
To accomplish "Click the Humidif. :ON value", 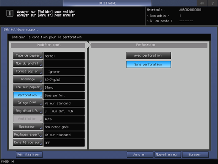I will 62,111.
